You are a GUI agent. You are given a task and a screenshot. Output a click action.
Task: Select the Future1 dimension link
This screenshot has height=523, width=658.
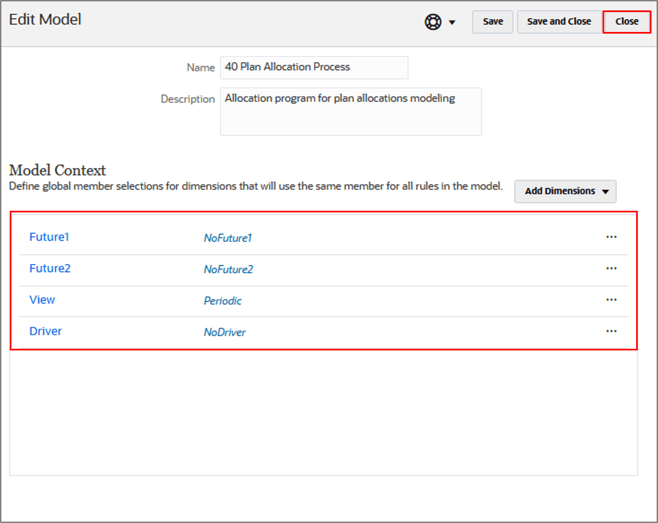(49, 237)
